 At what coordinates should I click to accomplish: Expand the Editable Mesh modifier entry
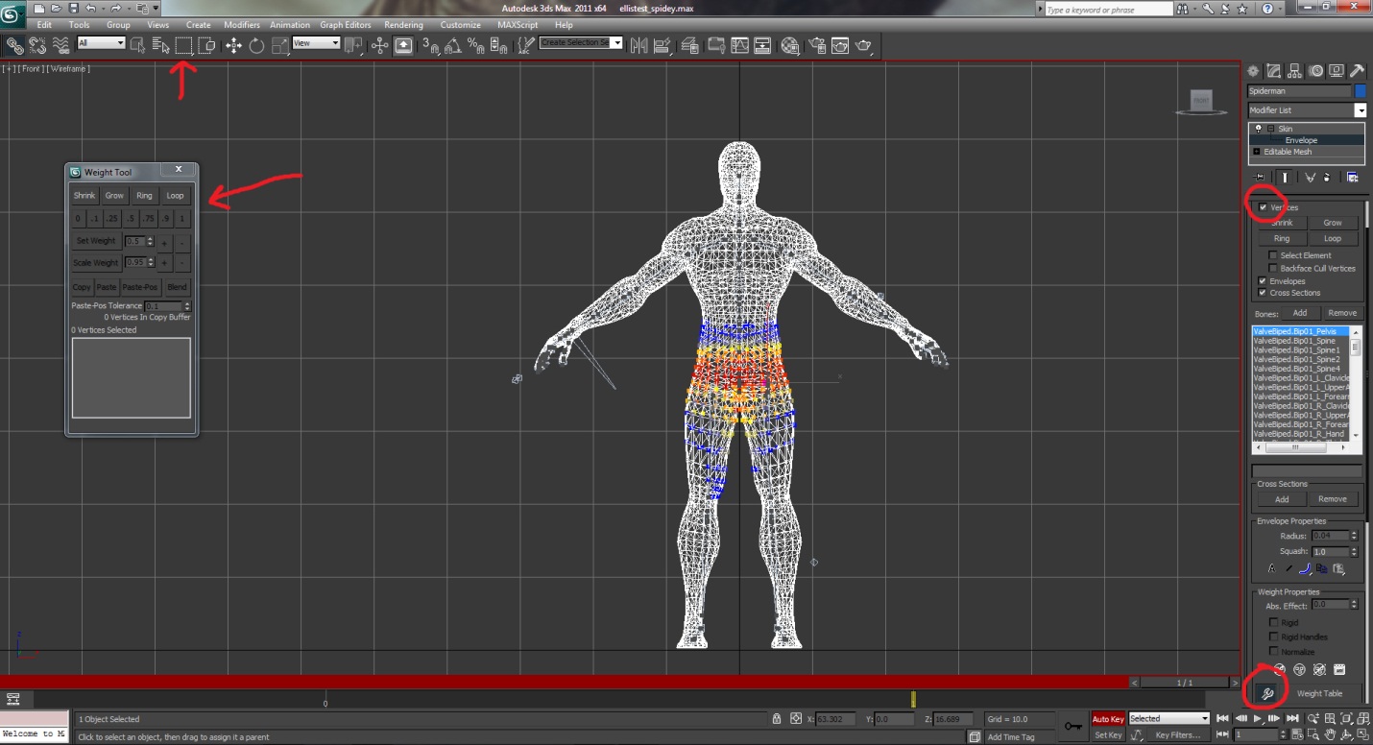point(1257,152)
